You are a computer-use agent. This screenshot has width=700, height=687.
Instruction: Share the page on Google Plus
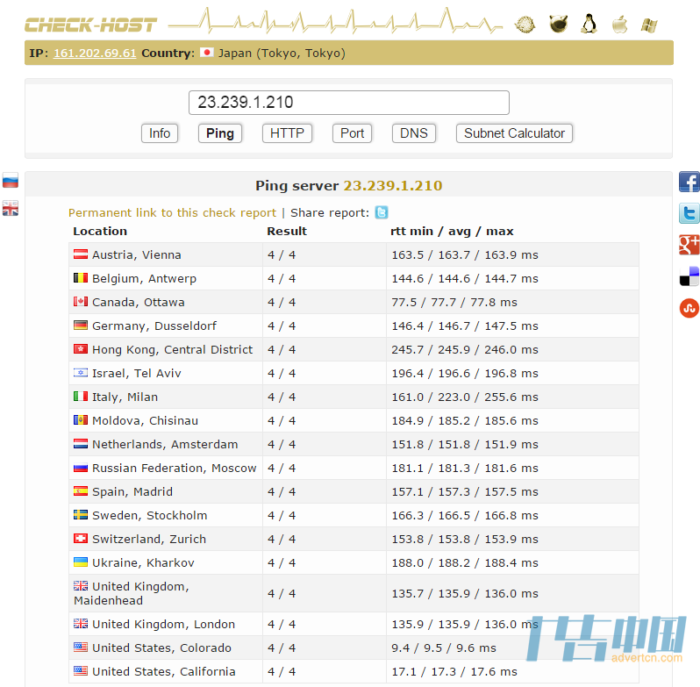tap(689, 245)
